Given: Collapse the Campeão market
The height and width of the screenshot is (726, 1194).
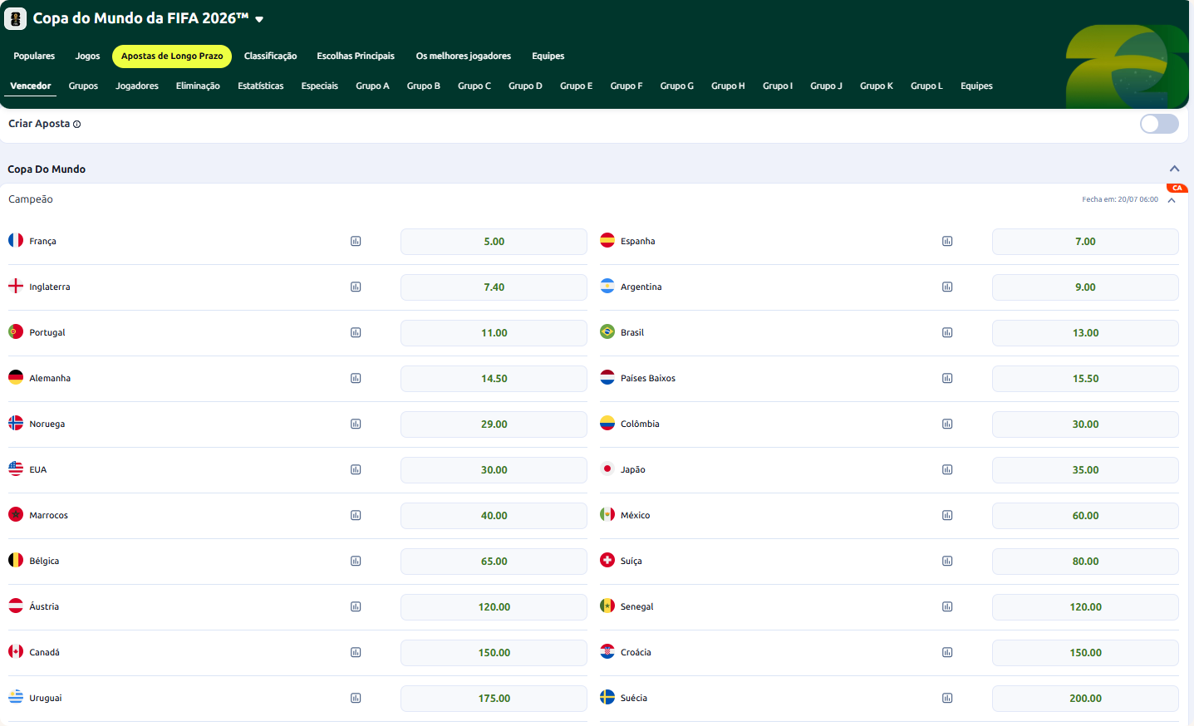Looking at the screenshot, I should point(1172,200).
